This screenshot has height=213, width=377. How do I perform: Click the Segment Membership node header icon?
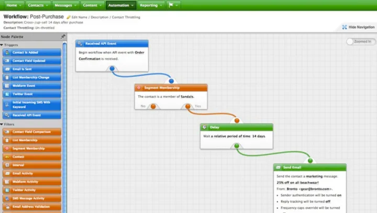(139, 88)
